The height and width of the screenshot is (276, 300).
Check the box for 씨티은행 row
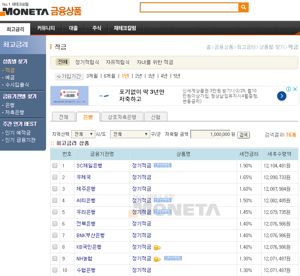click(x=55, y=200)
